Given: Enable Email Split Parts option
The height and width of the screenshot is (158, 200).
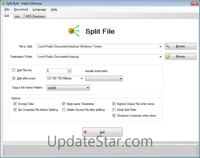Looking at the screenshot, I should (114, 110).
